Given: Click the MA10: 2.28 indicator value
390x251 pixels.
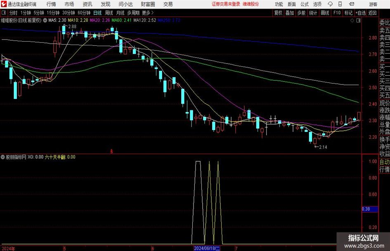Looking at the screenshot, I should [78, 20].
